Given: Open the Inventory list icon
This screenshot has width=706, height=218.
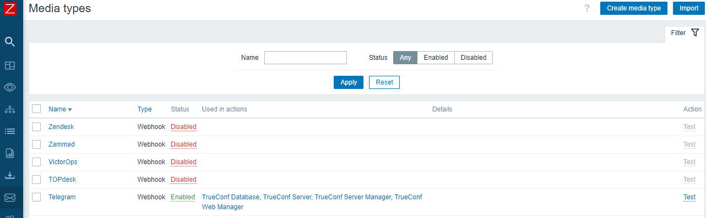Looking at the screenshot, I should [x=10, y=131].
